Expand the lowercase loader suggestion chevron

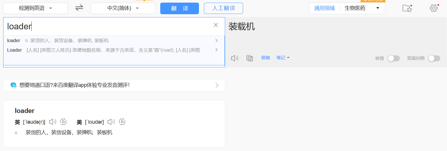216,40
